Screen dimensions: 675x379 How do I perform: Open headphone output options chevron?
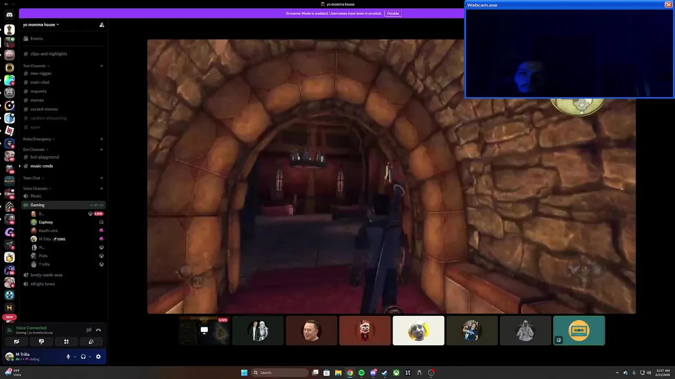click(90, 357)
